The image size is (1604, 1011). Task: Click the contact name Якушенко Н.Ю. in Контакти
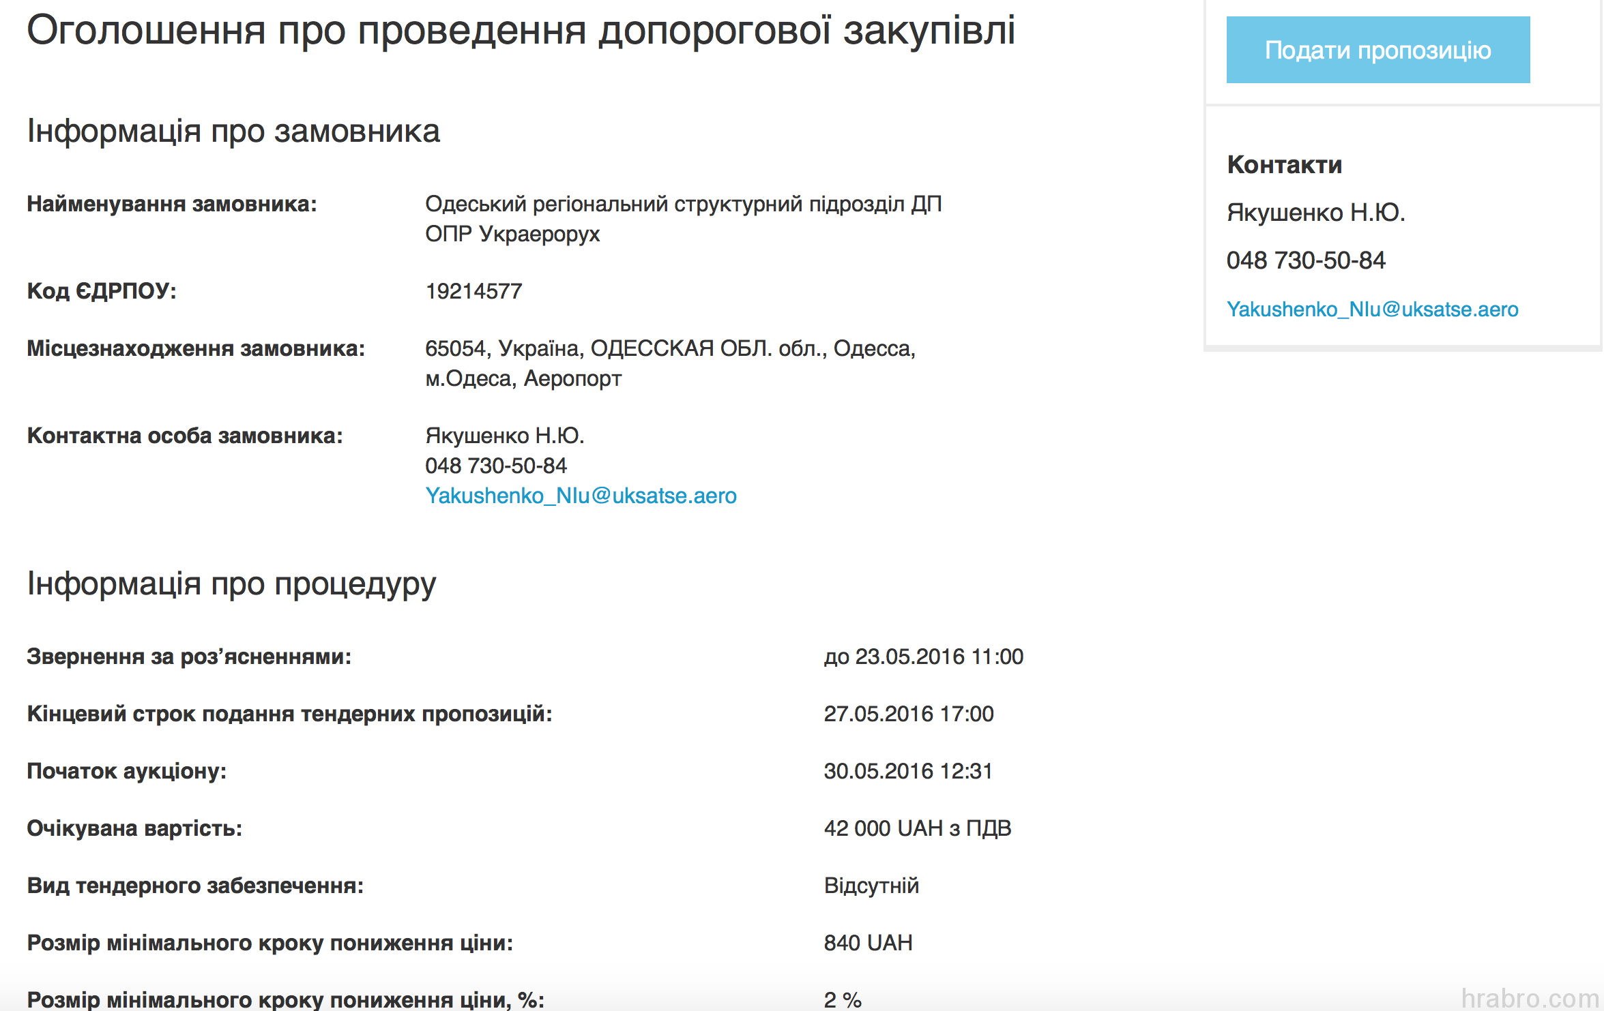click(x=1316, y=211)
